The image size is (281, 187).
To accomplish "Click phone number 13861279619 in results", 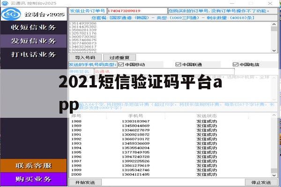I will 136,165.
